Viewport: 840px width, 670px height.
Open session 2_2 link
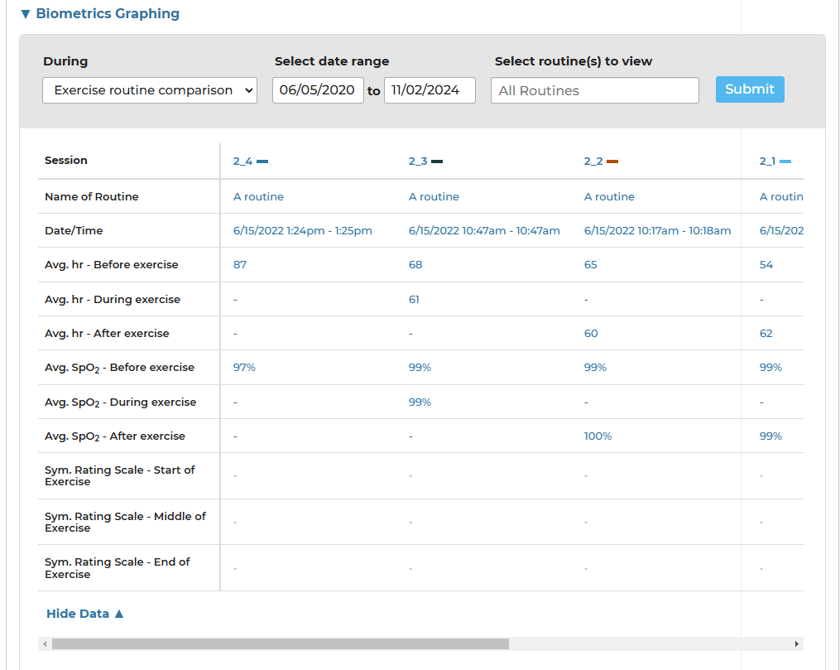pos(593,161)
